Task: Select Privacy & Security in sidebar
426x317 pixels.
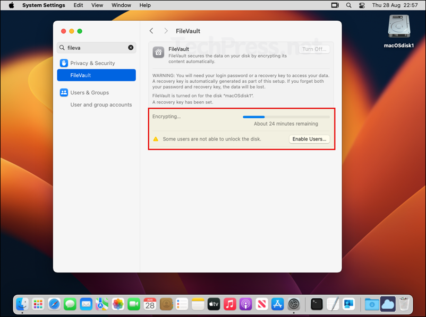Action: 97,63
